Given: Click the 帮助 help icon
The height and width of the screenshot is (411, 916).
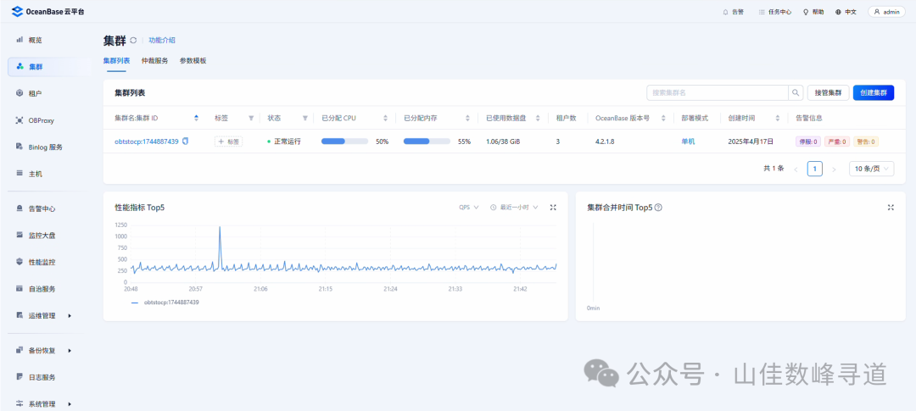Looking at the screenshot, I should point(806,12).
